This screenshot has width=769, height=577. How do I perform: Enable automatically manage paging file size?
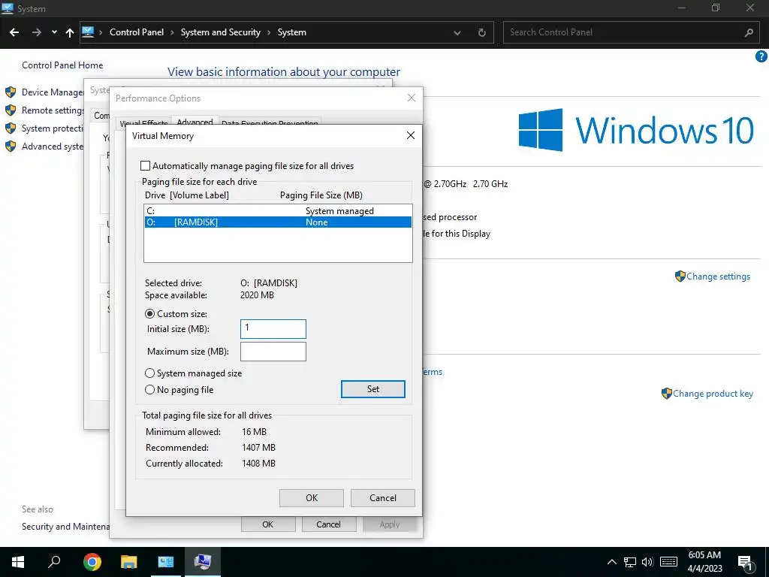pyautogui.click(x=145, y=166)
